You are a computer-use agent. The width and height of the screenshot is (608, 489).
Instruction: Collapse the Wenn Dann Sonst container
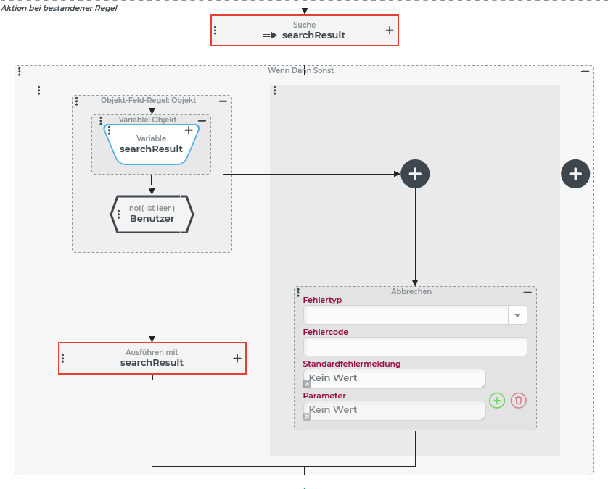point(585,71)
